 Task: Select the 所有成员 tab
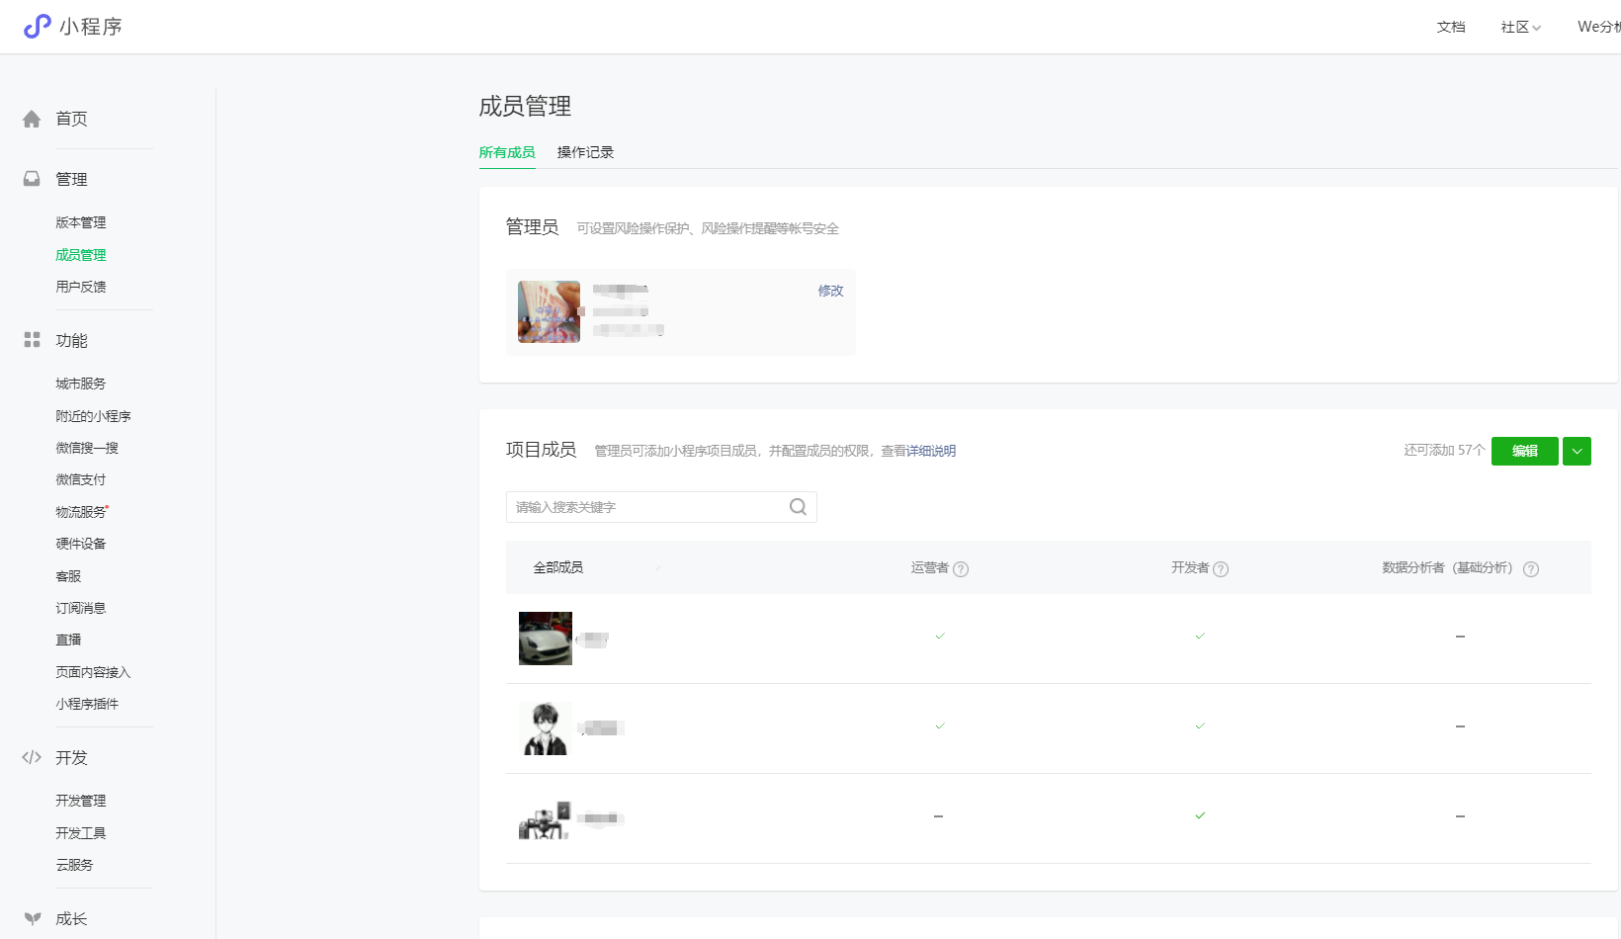507,152
